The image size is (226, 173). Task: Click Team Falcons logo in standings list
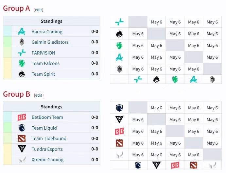click(x=22, y=63)
